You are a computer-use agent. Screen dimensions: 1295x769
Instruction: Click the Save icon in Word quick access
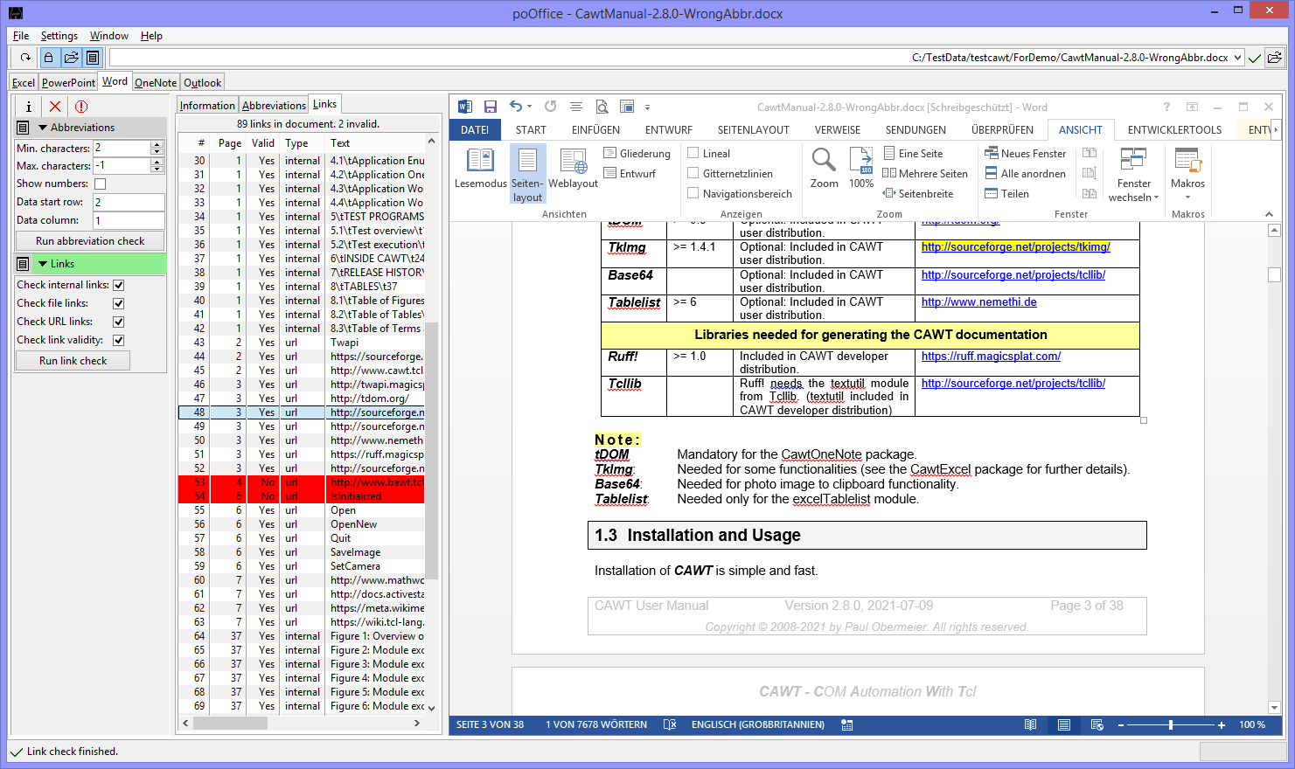491,107
